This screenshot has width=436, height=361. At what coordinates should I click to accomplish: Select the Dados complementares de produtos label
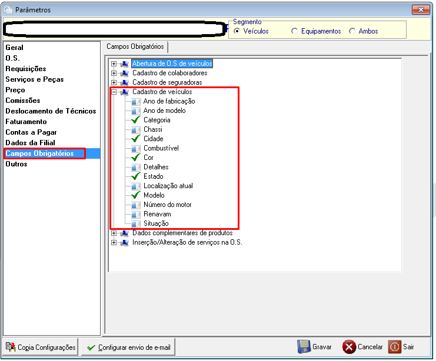182,233
